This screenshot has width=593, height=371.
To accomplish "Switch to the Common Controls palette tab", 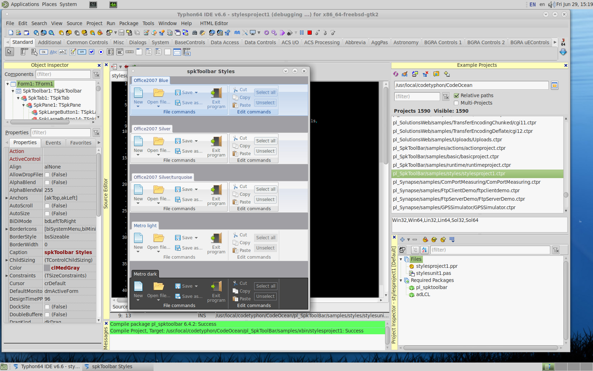I will (87, 42).
